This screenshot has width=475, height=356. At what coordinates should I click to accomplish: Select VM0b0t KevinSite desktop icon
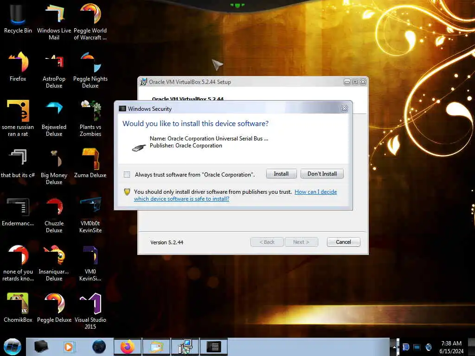click(90, 214)
